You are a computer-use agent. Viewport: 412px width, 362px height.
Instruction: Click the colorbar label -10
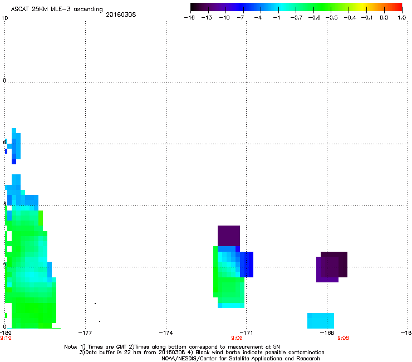coord(224,18)
